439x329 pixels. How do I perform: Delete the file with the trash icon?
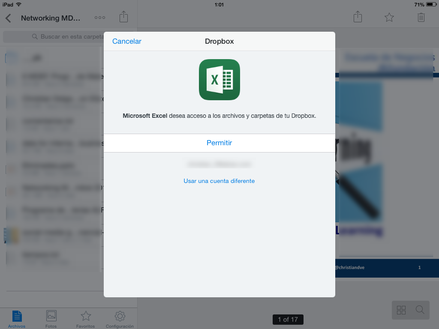click(421, 17)
